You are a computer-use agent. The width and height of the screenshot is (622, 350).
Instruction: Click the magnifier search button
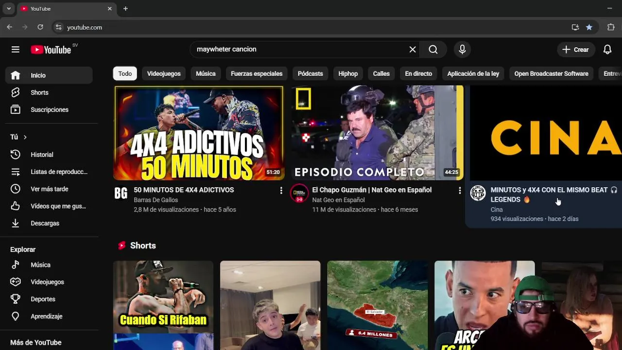coord(433,49)
